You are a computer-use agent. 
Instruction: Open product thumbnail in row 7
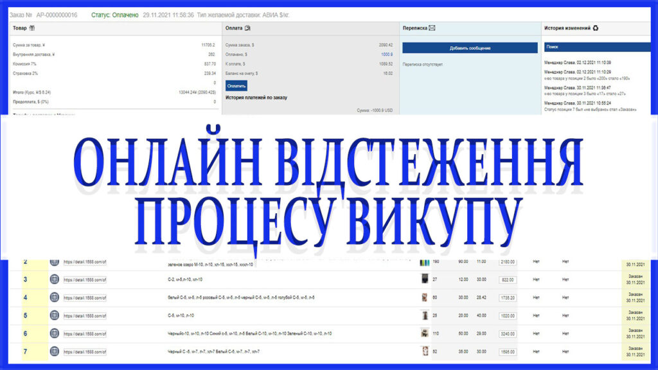click(425, 351)
